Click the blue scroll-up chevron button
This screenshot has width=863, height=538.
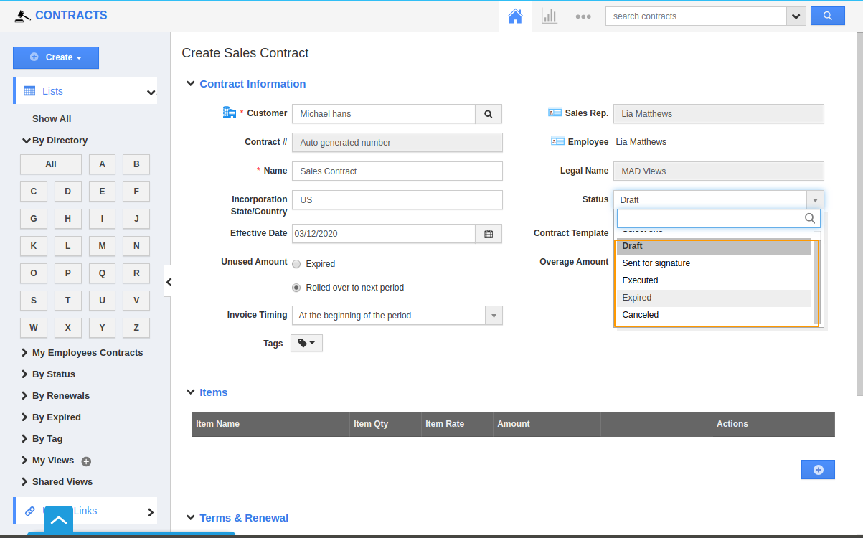(59, 520)
